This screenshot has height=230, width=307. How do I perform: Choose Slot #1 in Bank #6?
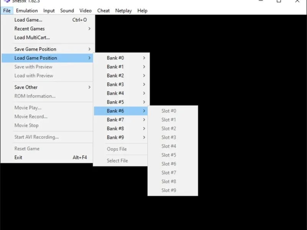(x=173, y=120)
